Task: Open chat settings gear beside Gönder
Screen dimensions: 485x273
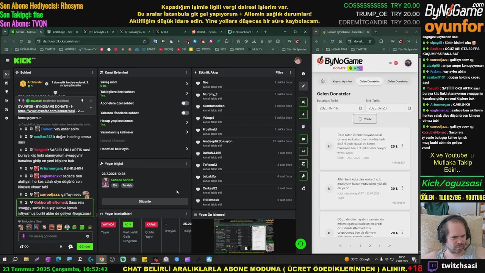Action: pyautogui.click(x=61, y=246)
